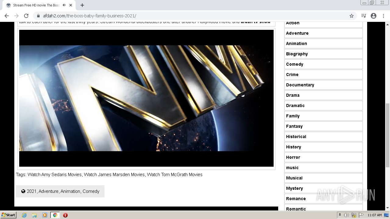The height and width of the screenshot is (219, 390).
Task: Open the Historical category
Action: coord(323,137)
